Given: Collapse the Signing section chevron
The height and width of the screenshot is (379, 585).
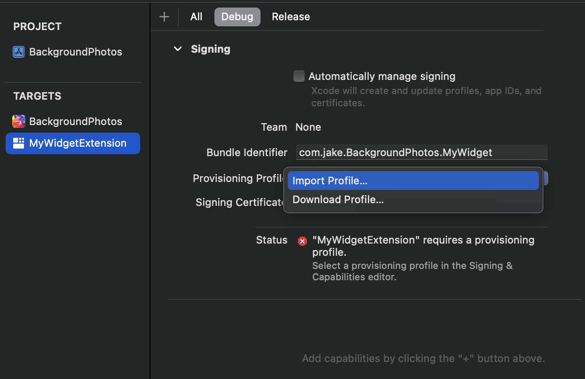Looking at the screenshot, I should 178,49.
